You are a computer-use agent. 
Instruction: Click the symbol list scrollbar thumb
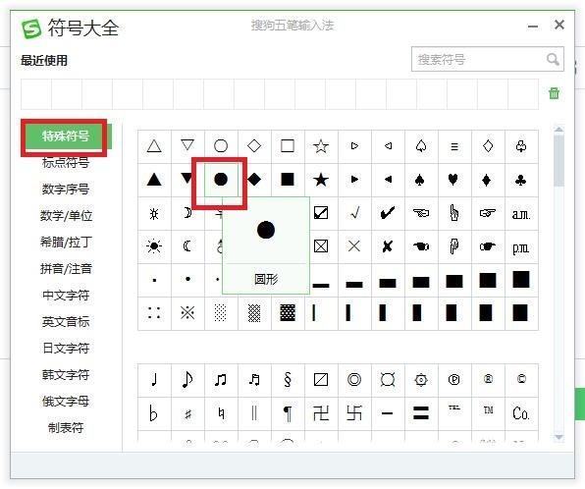pos(558,160)
